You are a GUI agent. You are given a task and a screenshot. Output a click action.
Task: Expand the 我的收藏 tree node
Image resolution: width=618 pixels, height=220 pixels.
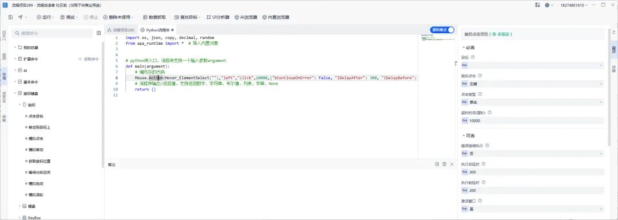click(x=15, y=48)
